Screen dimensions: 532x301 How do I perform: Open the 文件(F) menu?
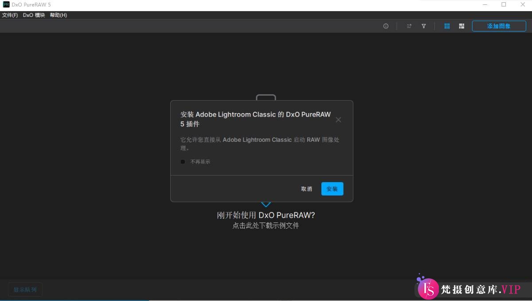click(10, 15)
